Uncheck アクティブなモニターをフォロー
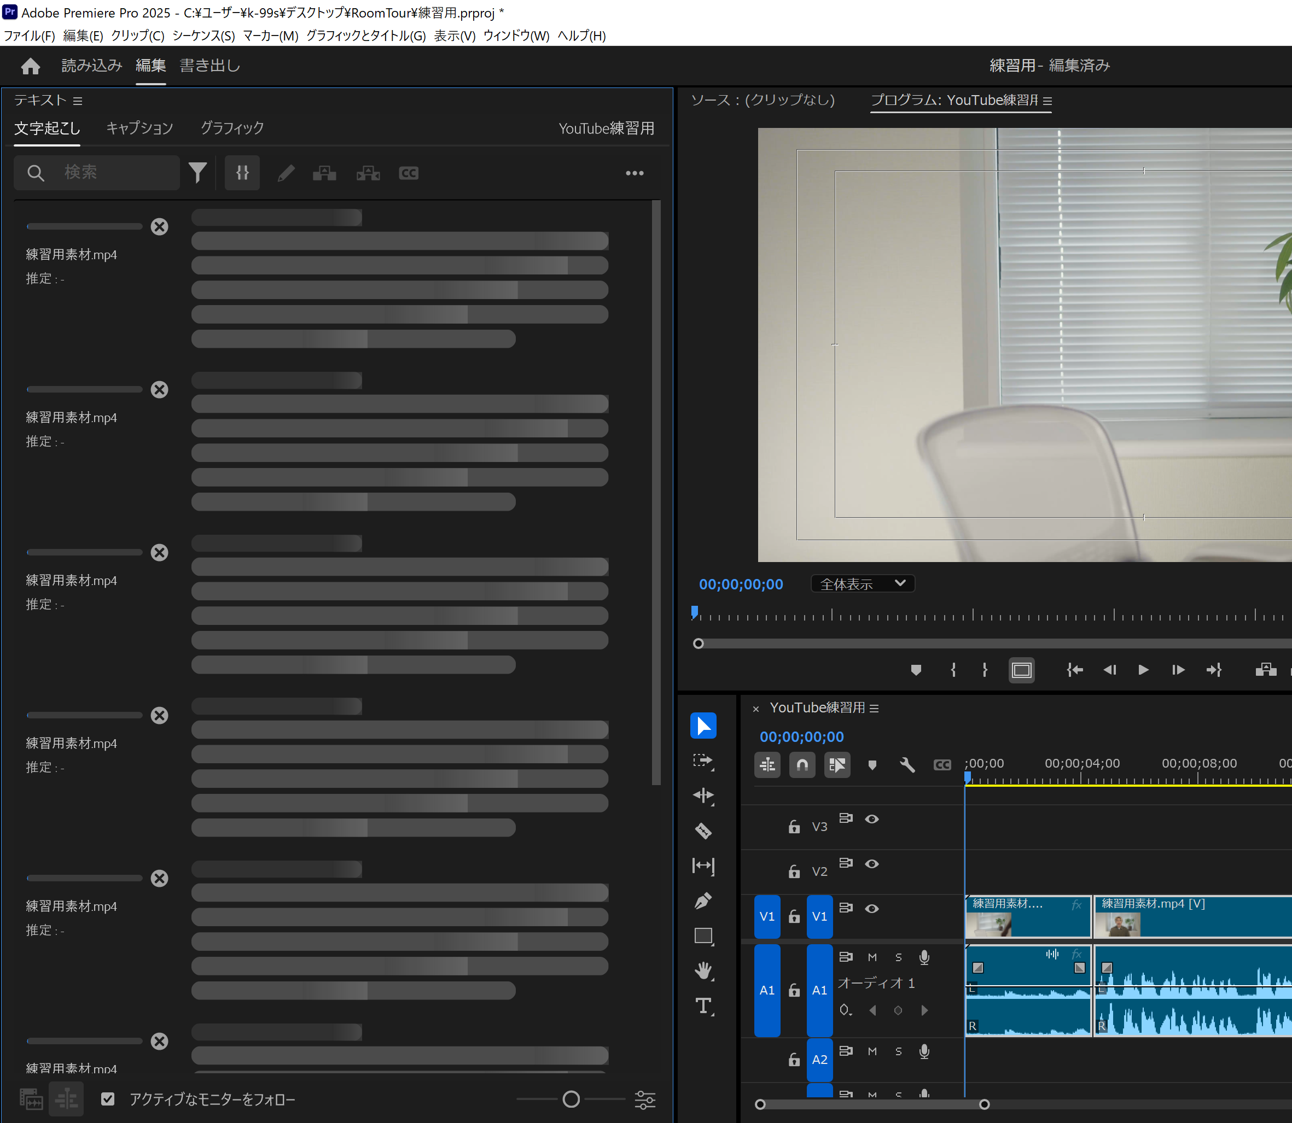1292x1123 pixels. pos(108,1098)
